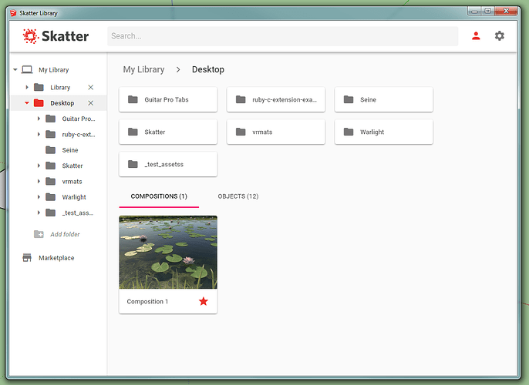Click the ruby-c-extension card folder icon

(241, 99)
